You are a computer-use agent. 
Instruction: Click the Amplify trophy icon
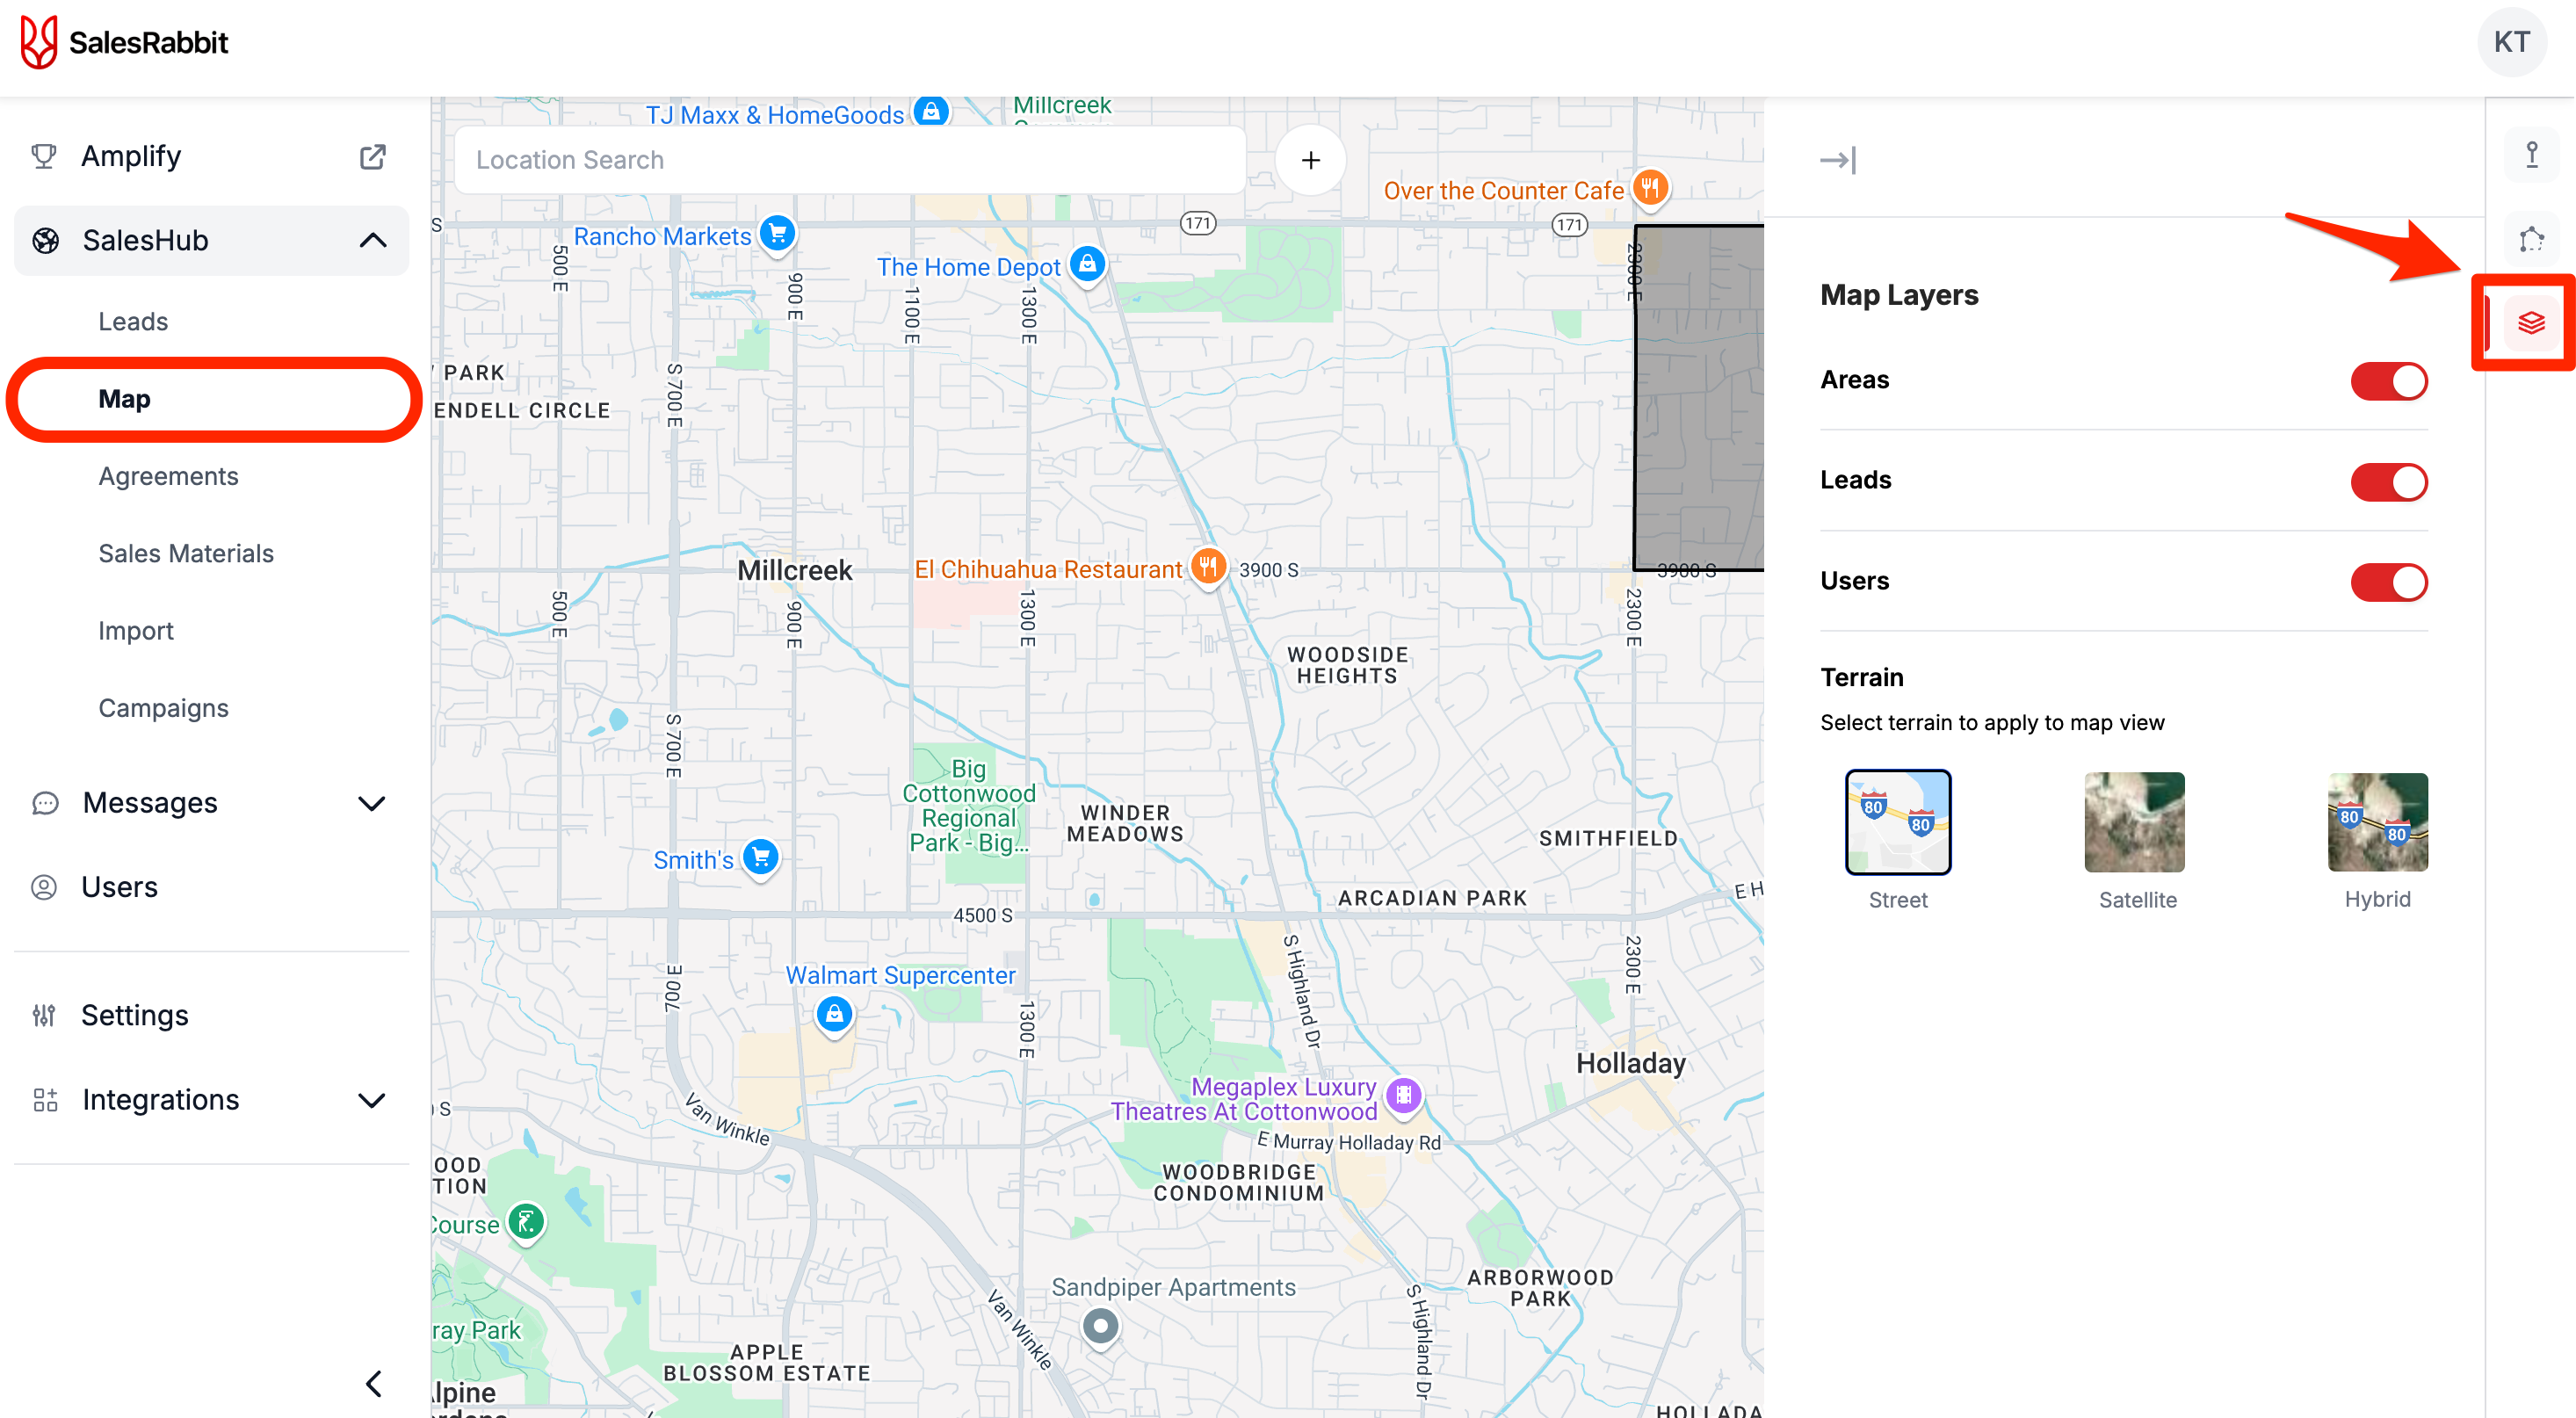44,156
